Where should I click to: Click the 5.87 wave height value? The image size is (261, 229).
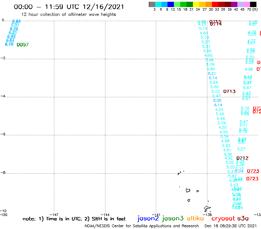tap(232, 176)
